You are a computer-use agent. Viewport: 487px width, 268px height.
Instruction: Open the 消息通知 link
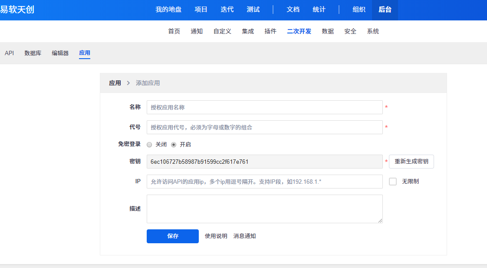click(244, 236)
